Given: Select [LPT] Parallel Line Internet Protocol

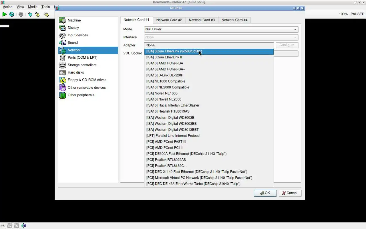Looking at the screenshot, I should (x=209, y=136).
